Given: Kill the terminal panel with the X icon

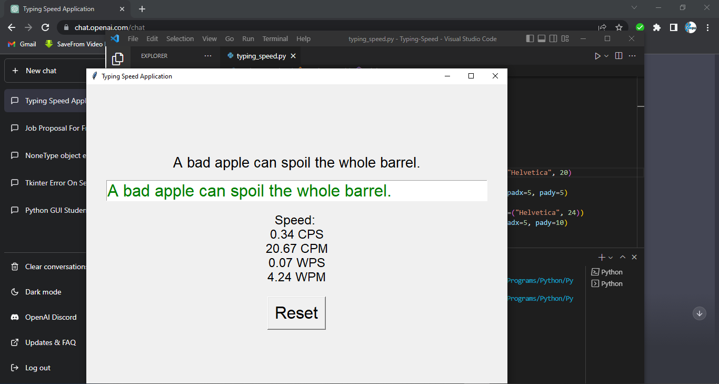Looking at the screenshot, I should point(634,257).
